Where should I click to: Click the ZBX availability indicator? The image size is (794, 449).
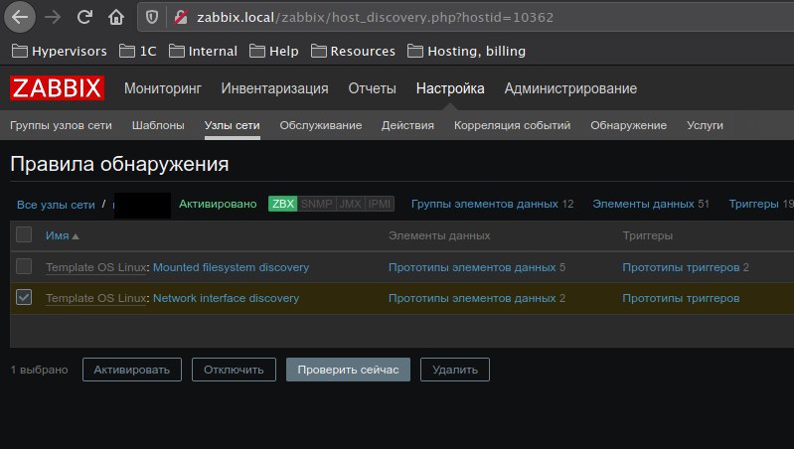282,204
